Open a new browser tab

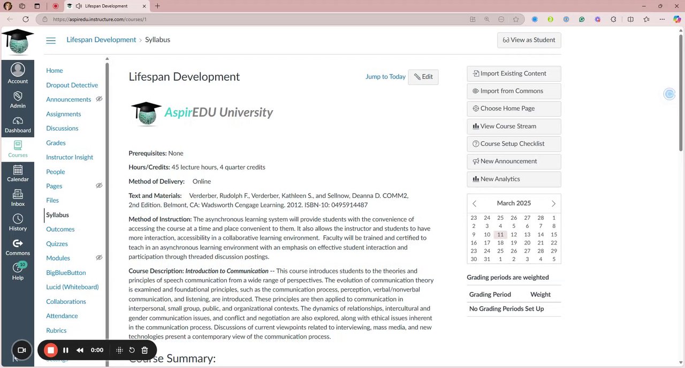tap(157, 6)
